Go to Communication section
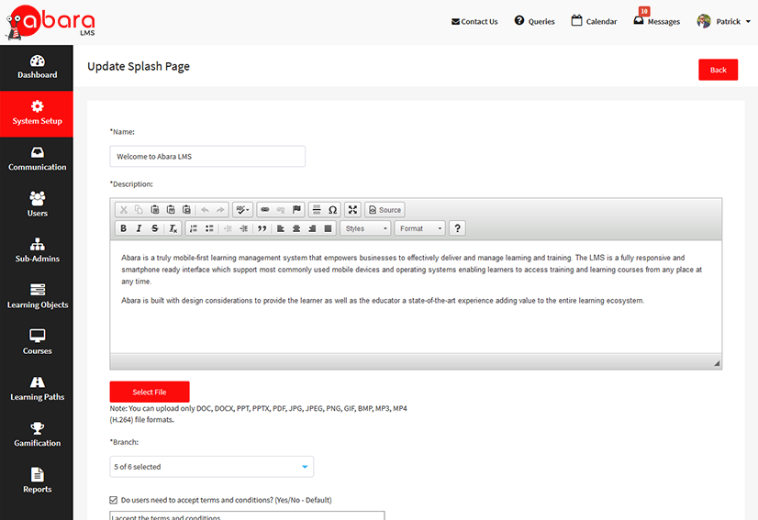This screenshot has height=520, width=758. tap(37, 160)
